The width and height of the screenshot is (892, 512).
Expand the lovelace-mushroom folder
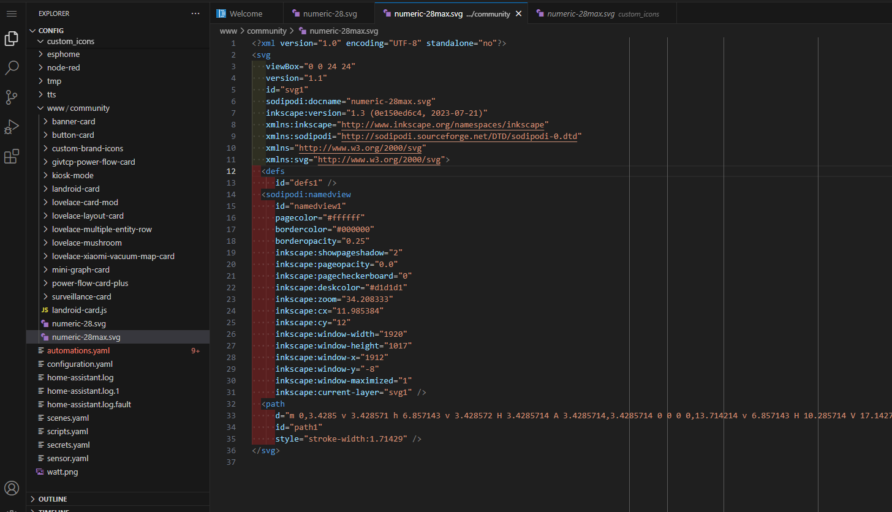click(86, 243)
